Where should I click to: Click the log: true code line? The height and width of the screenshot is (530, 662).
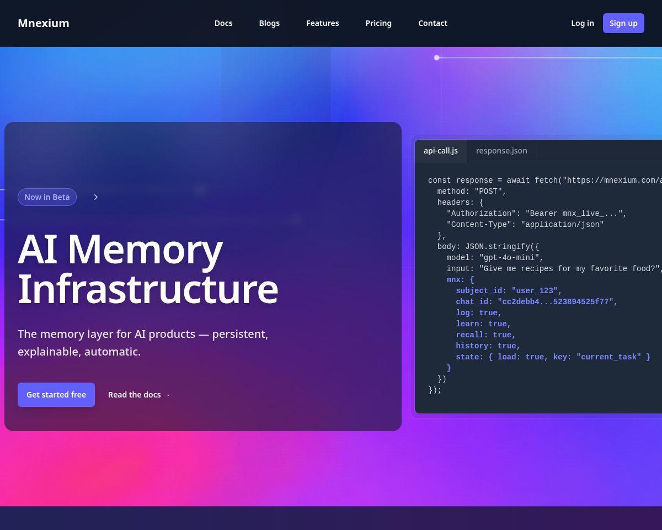click(479, 312)
